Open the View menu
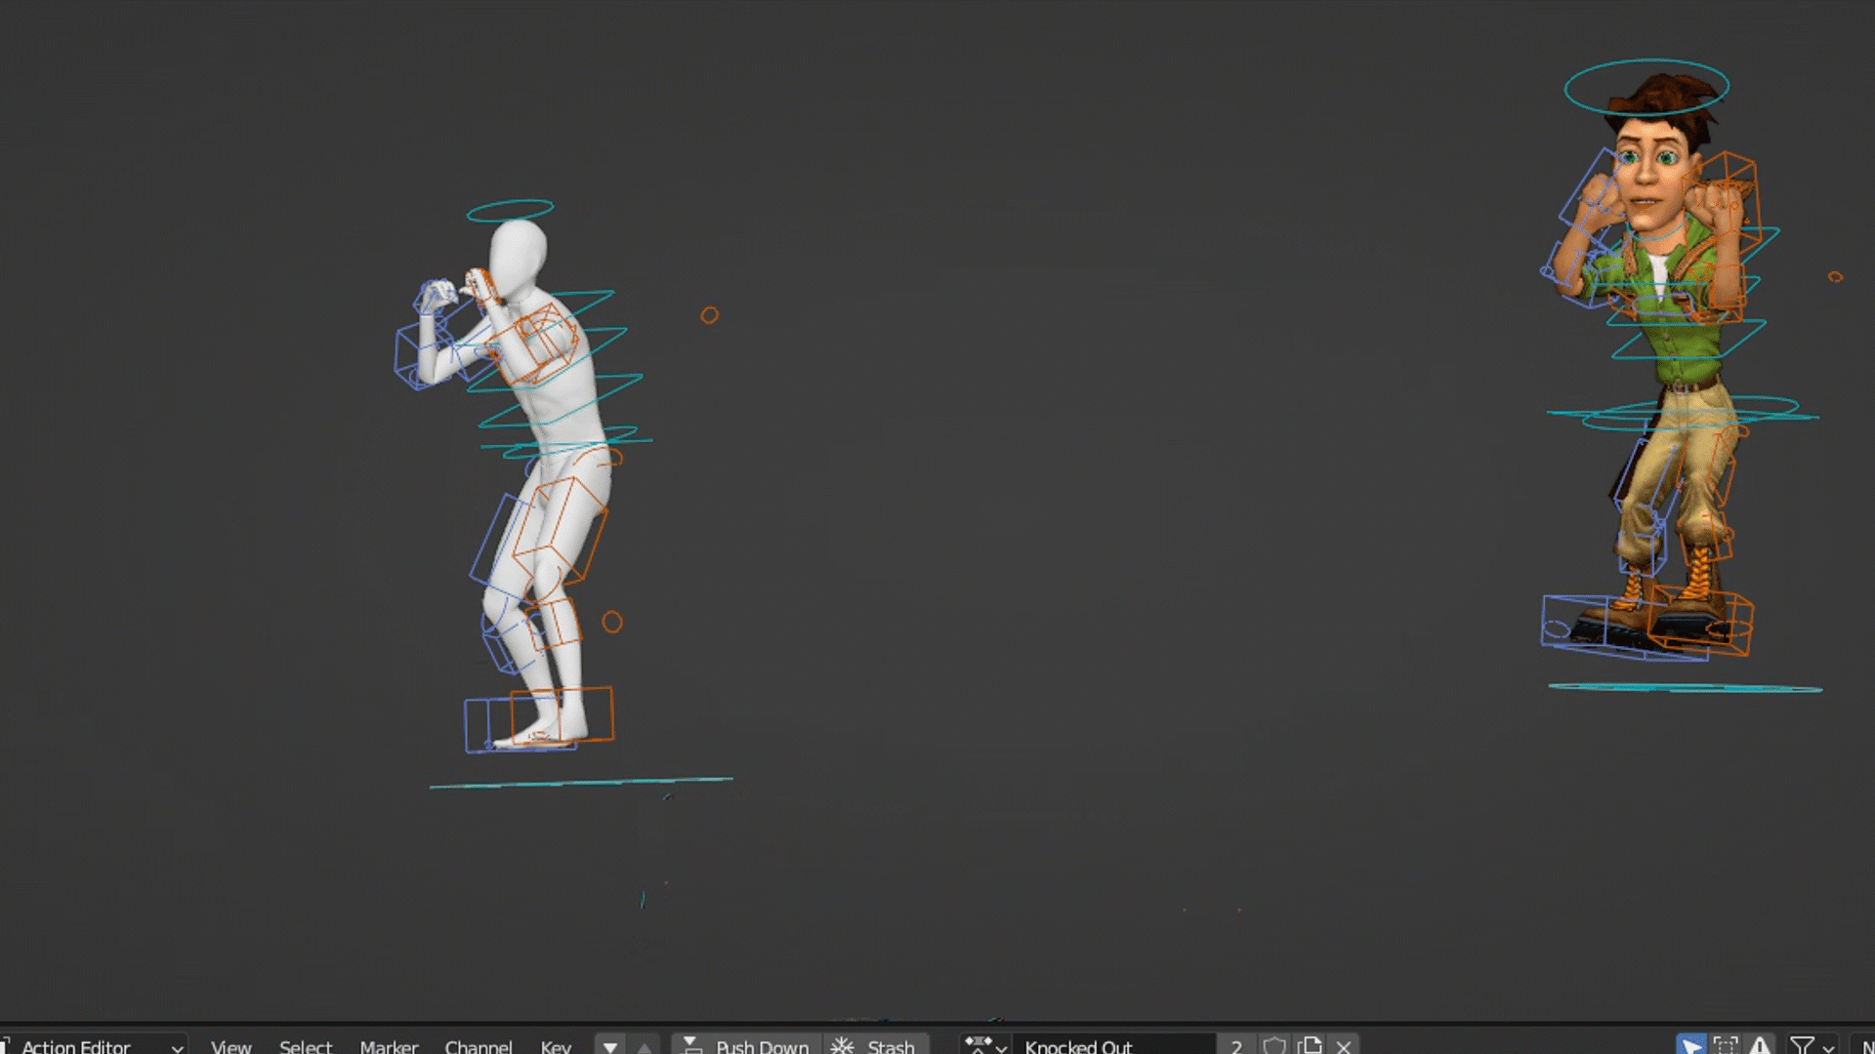The width and height of the screenshot is (1875, 1054). pos(231,1046)
